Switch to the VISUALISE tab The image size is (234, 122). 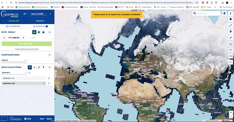(x=14, y=21)
